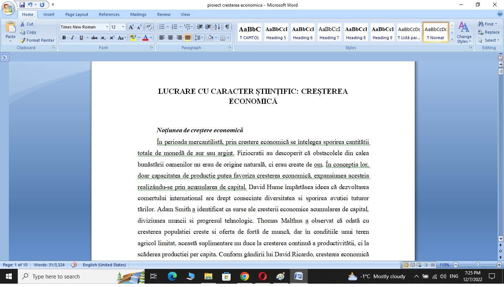The image size is (504, 287).
Task: Click the Windows taskbar search box
Action: [70, 276]
